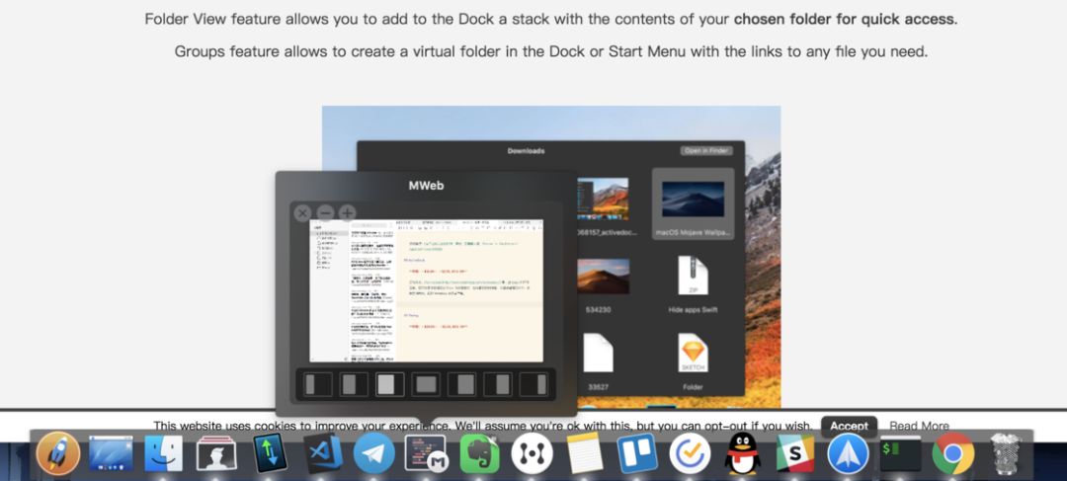Open Telegram from the Dock
The height and width of the screenshot is (481, 1067).
[x=374, y=454]
